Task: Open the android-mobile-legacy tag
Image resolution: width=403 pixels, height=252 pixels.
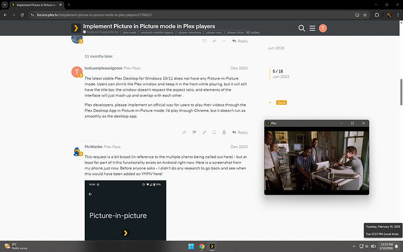Action: coord(157,32)
